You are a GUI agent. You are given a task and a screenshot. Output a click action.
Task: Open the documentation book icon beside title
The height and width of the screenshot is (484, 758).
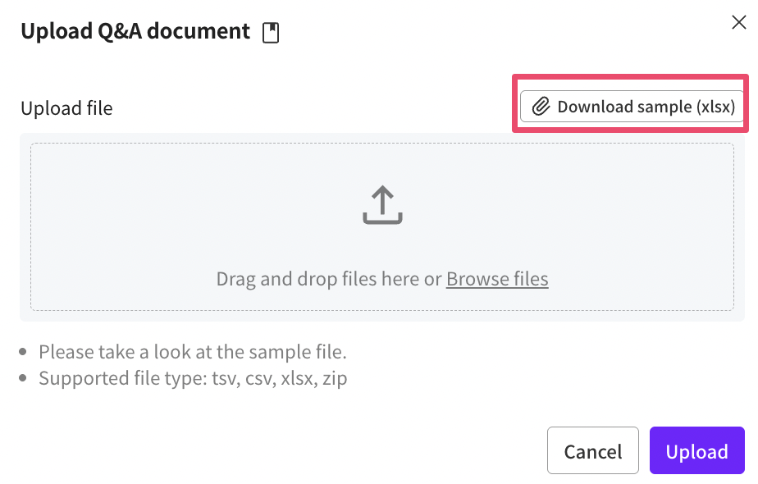(x=271, y=33)
